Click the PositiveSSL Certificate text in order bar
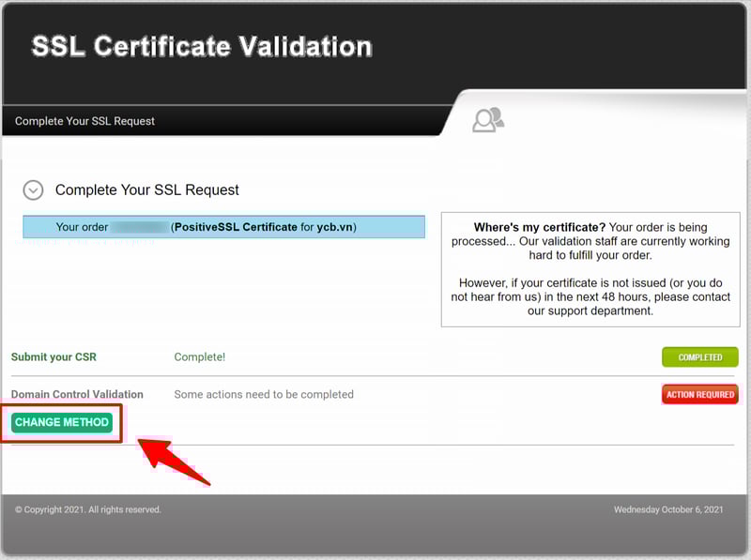The width and height of the screenshot is (751, 560). pos(236,227)
